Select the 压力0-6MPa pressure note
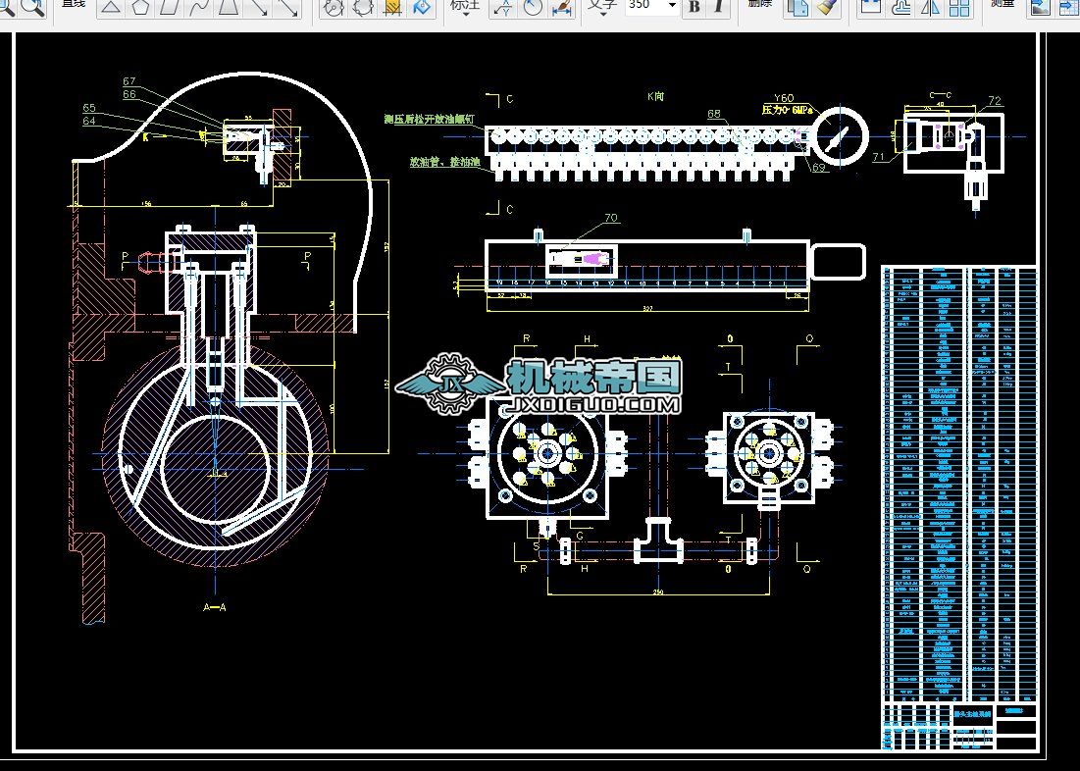The image size is (1080, 771). pyautogui.click(x=788, y=110)
